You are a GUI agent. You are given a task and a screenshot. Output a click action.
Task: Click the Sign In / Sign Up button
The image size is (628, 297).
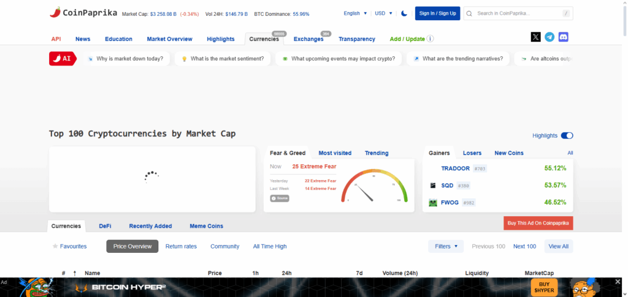(437, 13)
